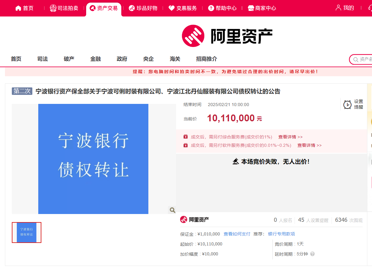Click the 延时周期 5分钟 value

(302, 254)
